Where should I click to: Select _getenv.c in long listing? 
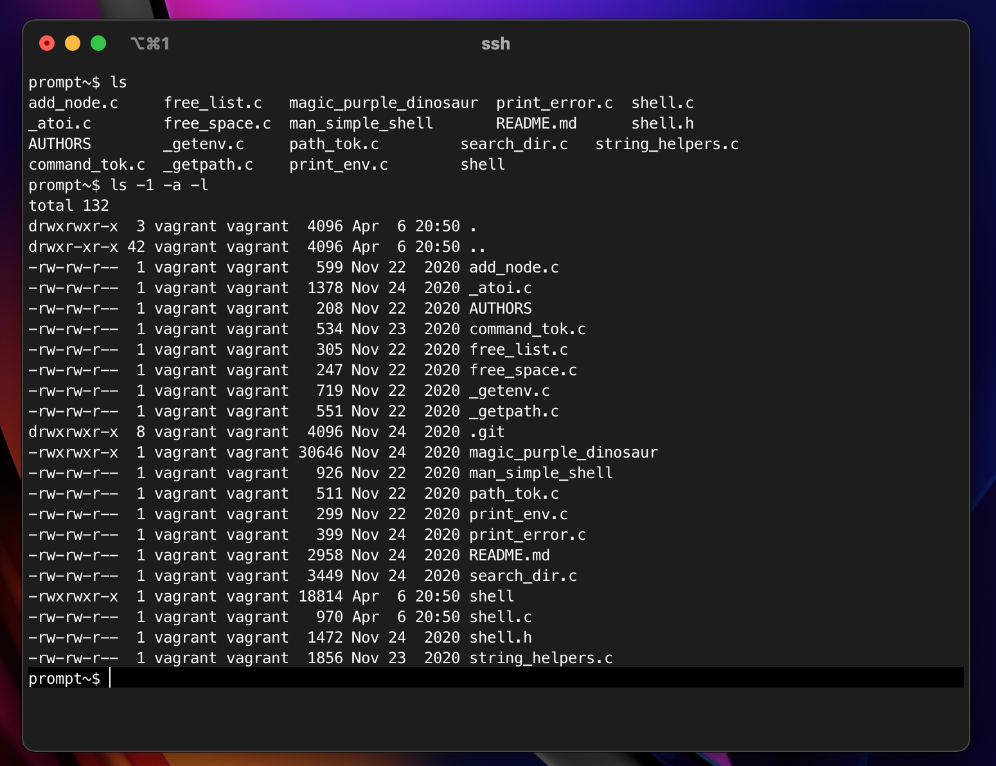(510, 391)
